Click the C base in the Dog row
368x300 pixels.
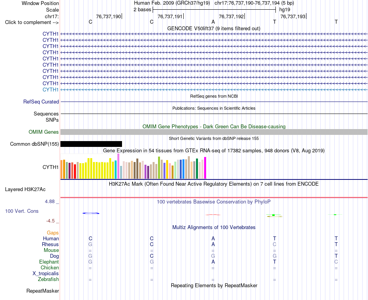(151, 256)
